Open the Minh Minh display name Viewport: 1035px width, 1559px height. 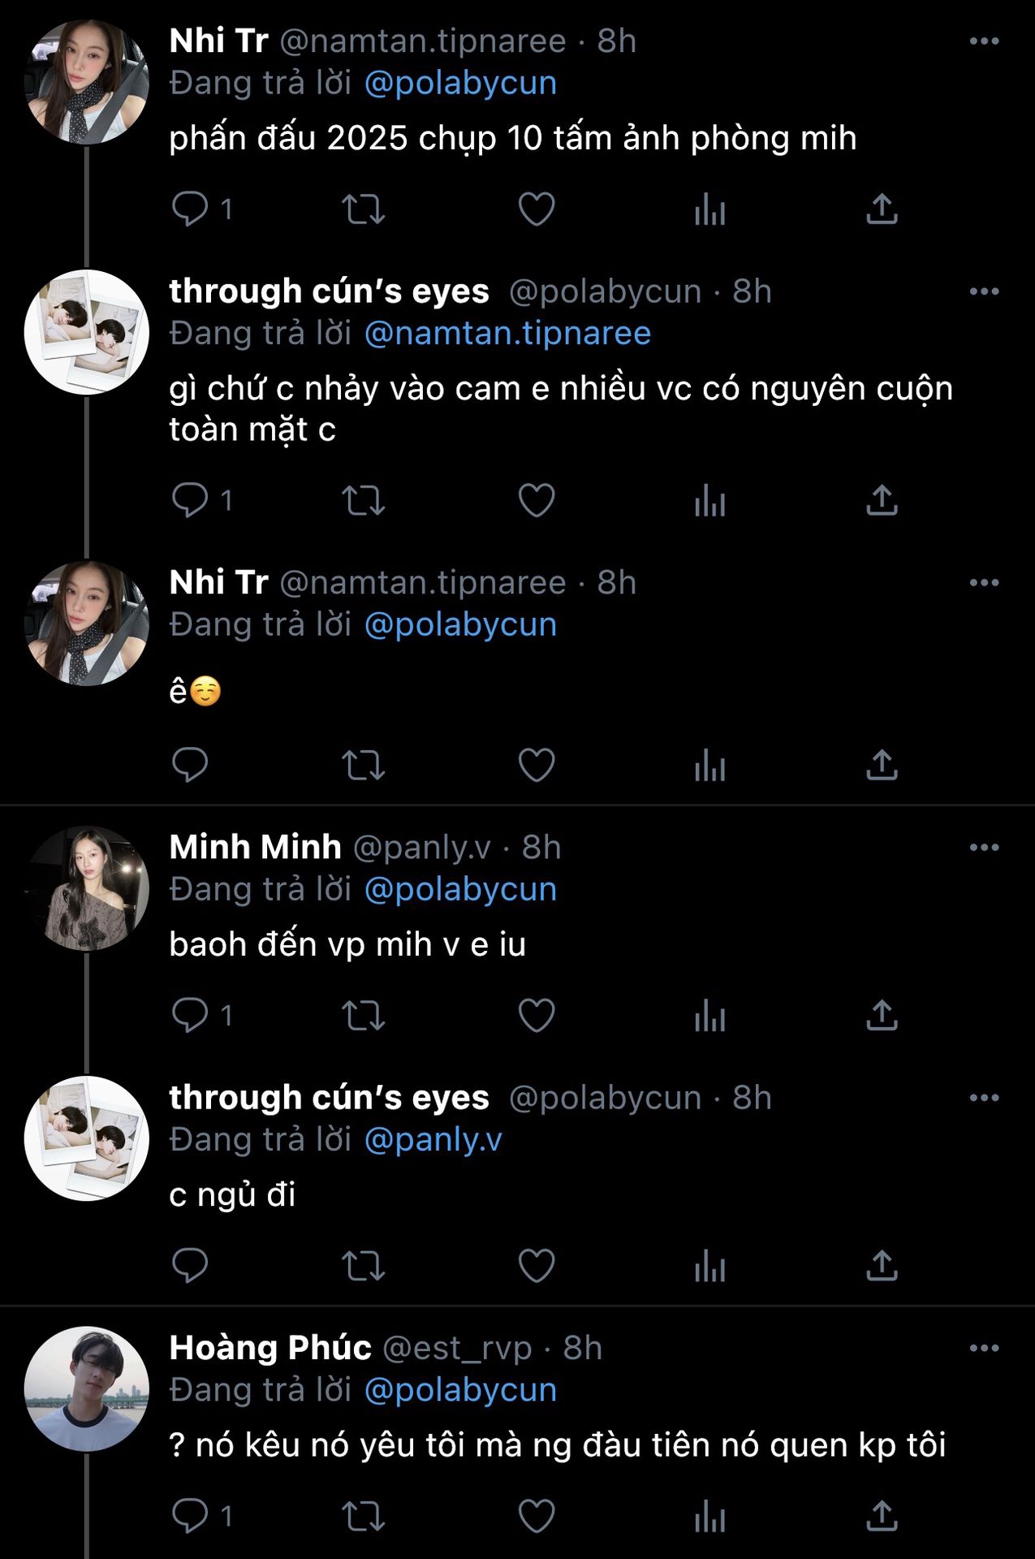pos(255,848)
